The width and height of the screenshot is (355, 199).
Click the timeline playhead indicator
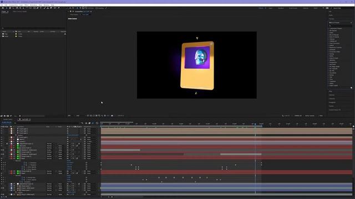[255, 124]
